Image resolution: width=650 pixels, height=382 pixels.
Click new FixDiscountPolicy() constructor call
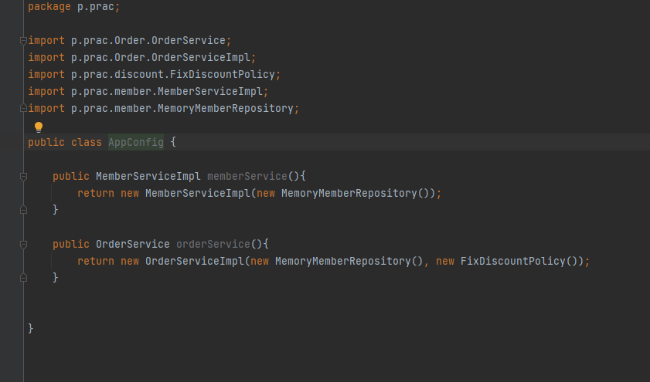click(x=506, y=261)
